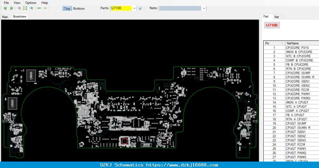The width and height of the screenshot is (319, 168).
Task: Click the fit-to-window green arrows icon
Action: (x=25, y=8)
